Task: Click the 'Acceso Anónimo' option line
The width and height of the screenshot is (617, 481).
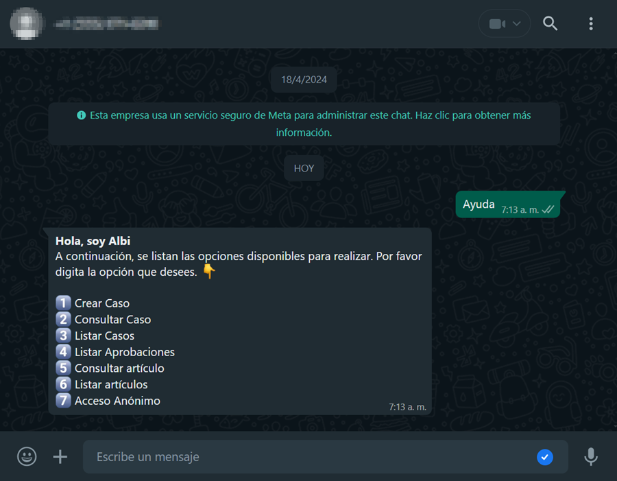Action: pyautogui.click(x=108, y=401)
